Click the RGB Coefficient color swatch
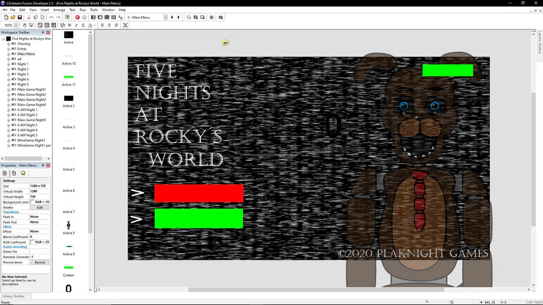 point(33,242)
